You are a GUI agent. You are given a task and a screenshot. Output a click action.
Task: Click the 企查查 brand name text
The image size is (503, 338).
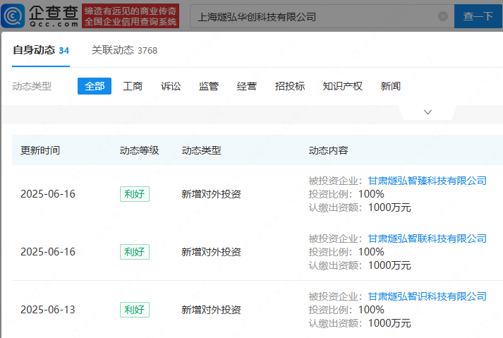pyautogui.click(x=54, y=13)
